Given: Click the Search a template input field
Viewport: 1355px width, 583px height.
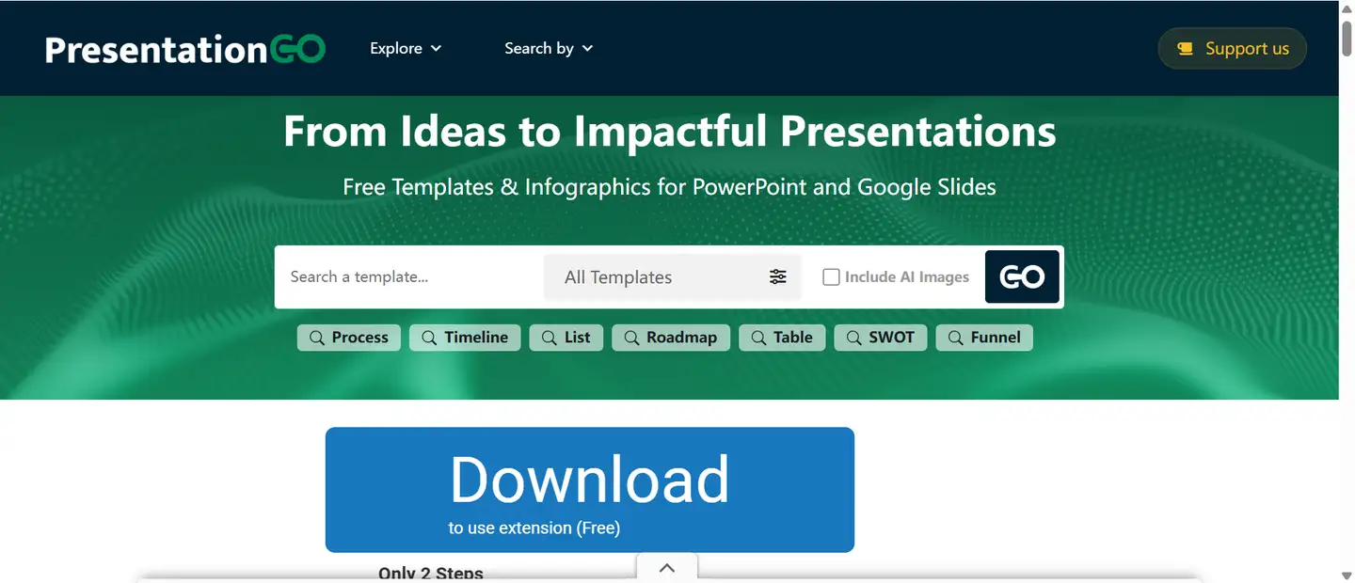Looking at the screenshot, I should point(409,276).
